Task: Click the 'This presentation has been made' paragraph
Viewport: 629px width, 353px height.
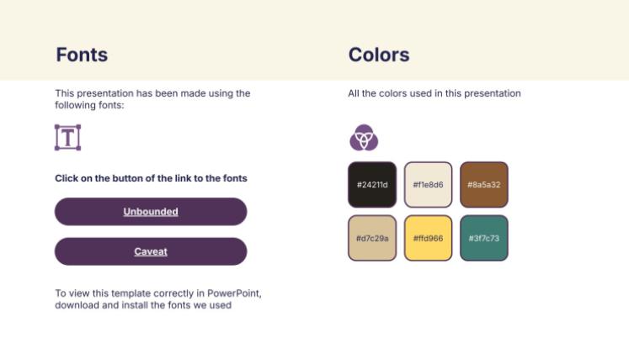Action: (x=153, y=99)
